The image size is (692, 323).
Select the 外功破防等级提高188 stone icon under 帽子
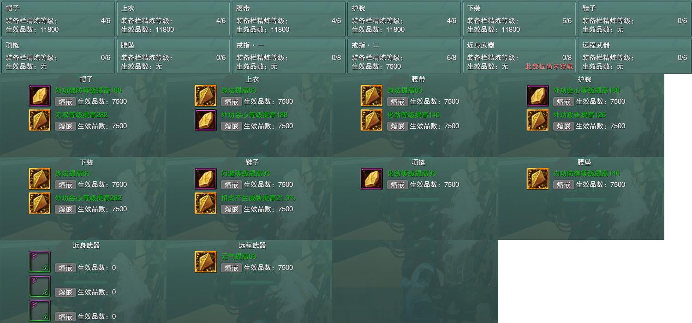40,96
